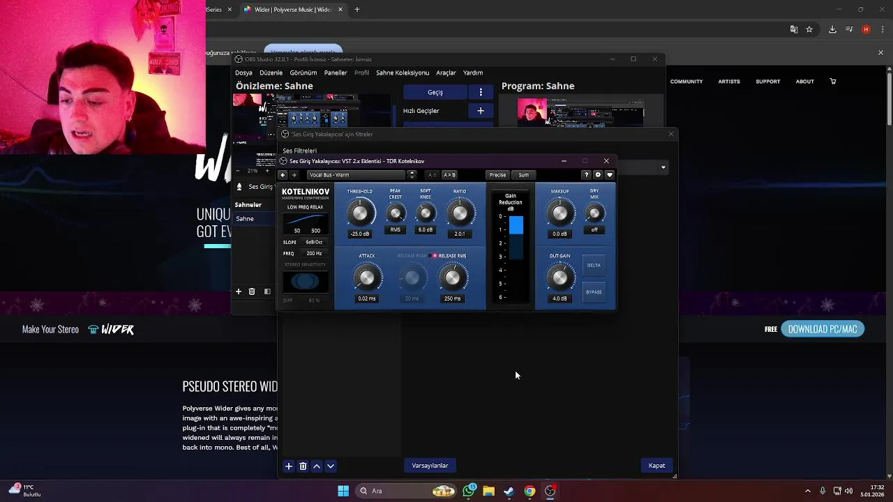893x502 pixels.
Task: Open File Explorer from the taskbar
Action: [489, 491]
